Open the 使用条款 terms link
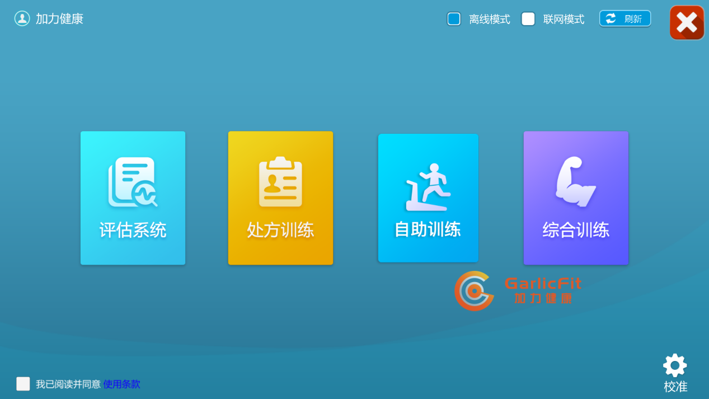The image size is (709, 399). [x=121, y=384]
